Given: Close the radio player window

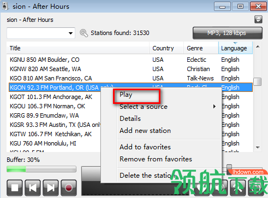Looking at the screenshot, I should pos(258,7).
